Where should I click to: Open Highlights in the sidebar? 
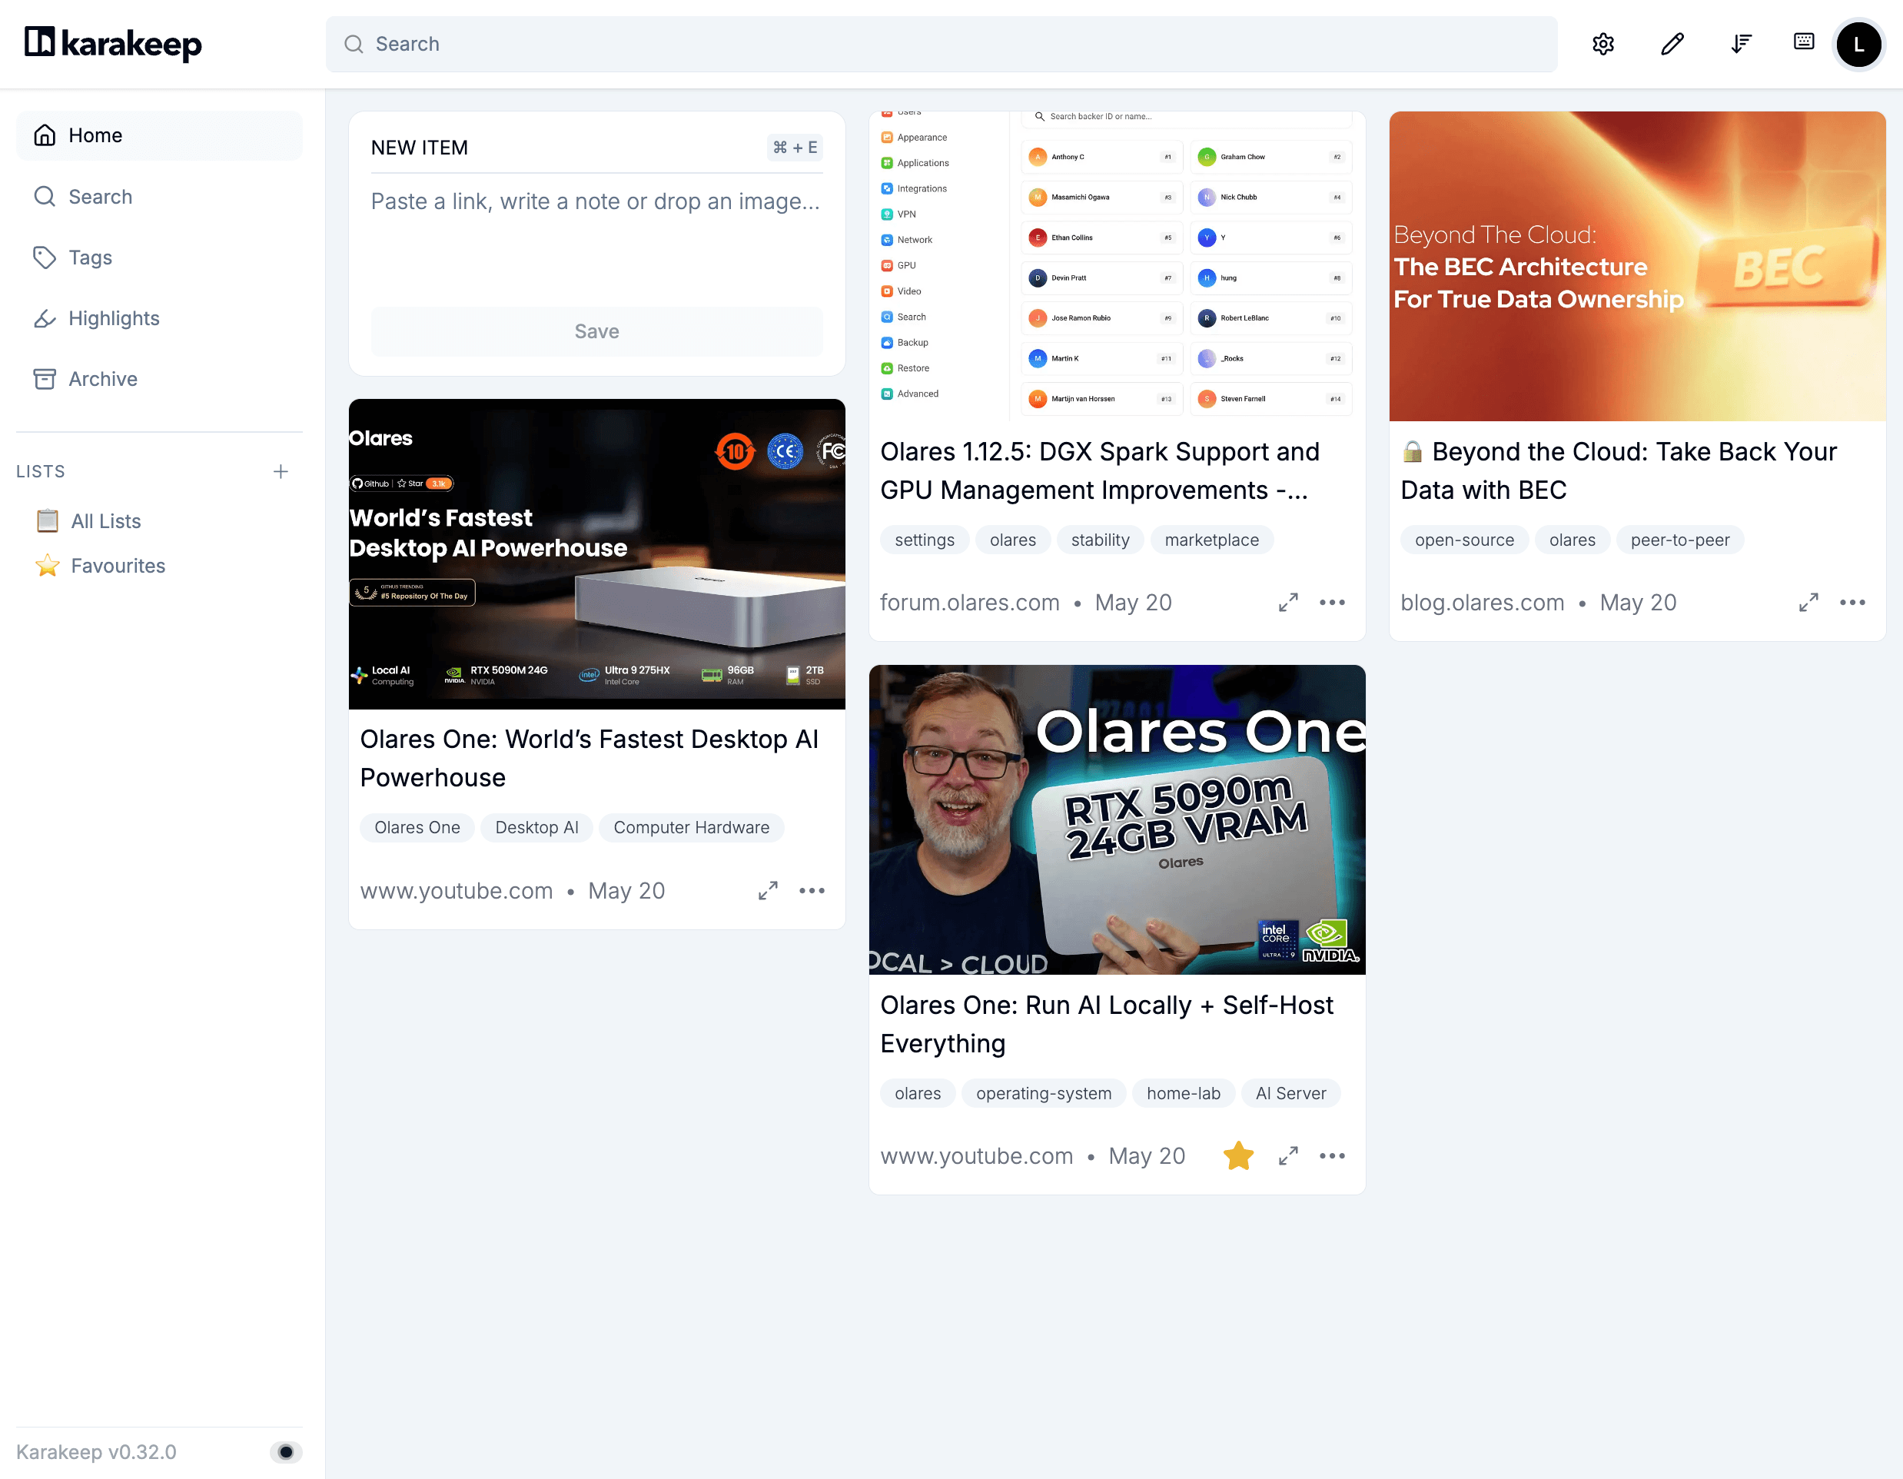pyautogui.click(x=159, y=318)
